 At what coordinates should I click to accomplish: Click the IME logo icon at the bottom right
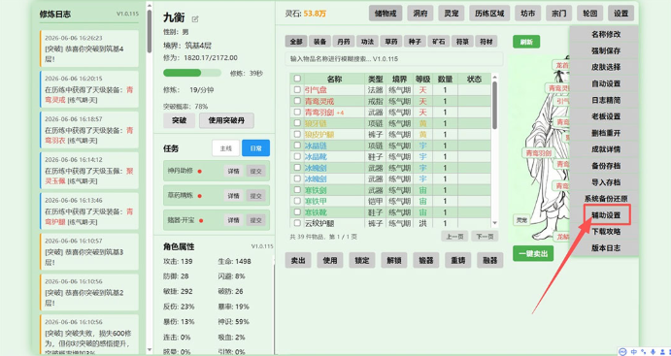(x=623, y=351)
